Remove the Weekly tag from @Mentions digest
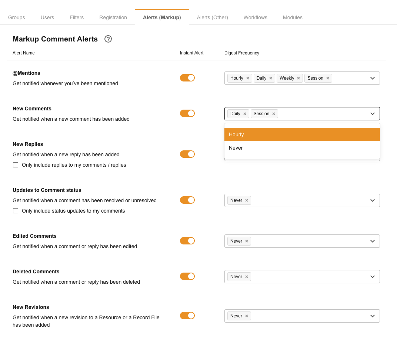 (x=298, y=78)
